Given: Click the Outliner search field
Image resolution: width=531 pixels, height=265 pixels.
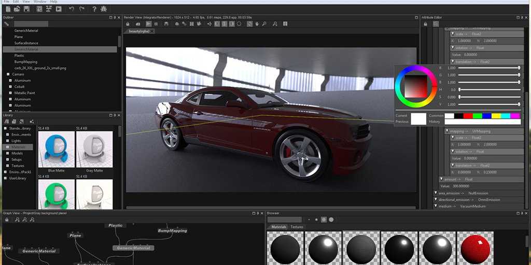Looking at the screenshot, I should [x=31, y=24].
